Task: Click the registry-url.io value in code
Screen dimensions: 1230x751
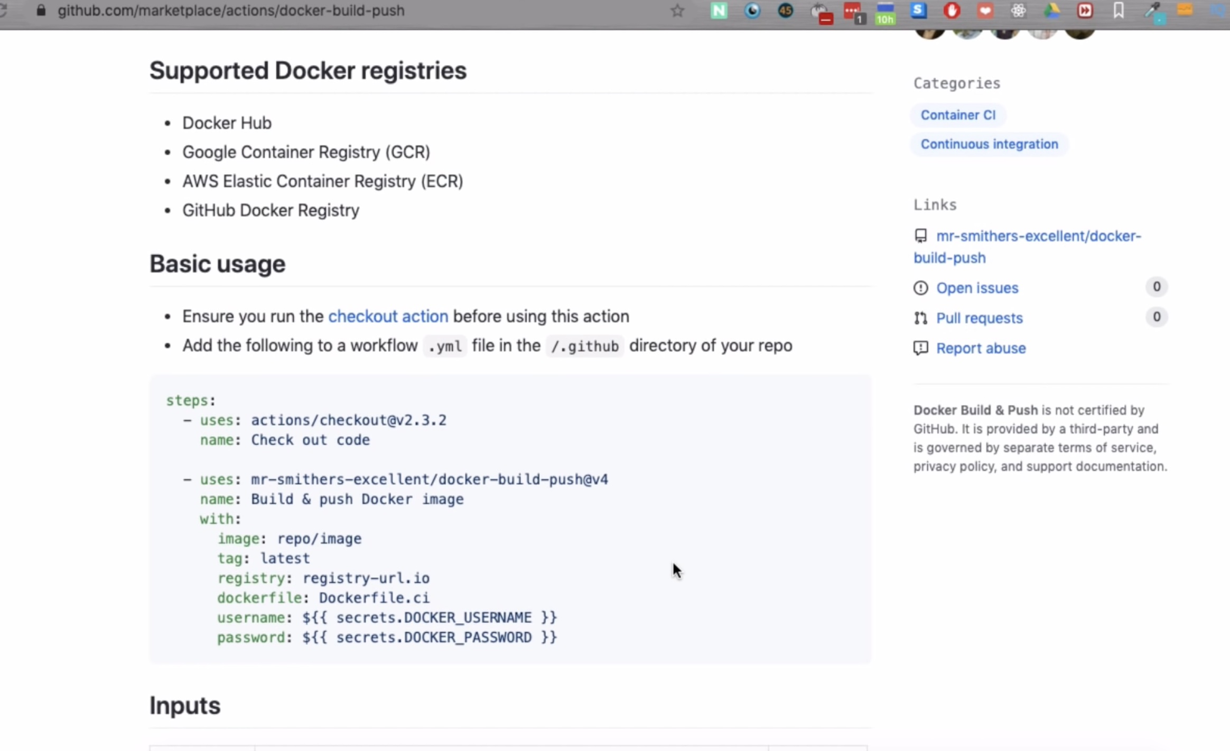Action: [366, 578]
